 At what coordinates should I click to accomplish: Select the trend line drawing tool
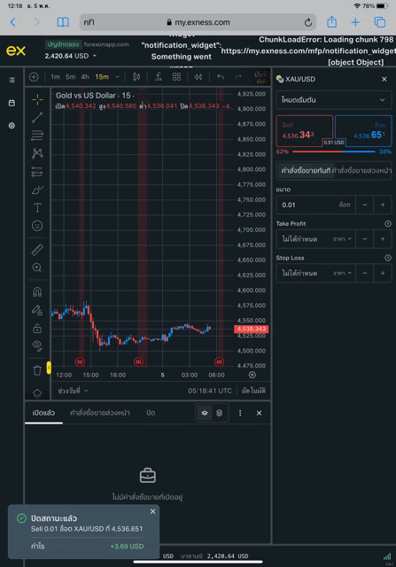point(37,117)
